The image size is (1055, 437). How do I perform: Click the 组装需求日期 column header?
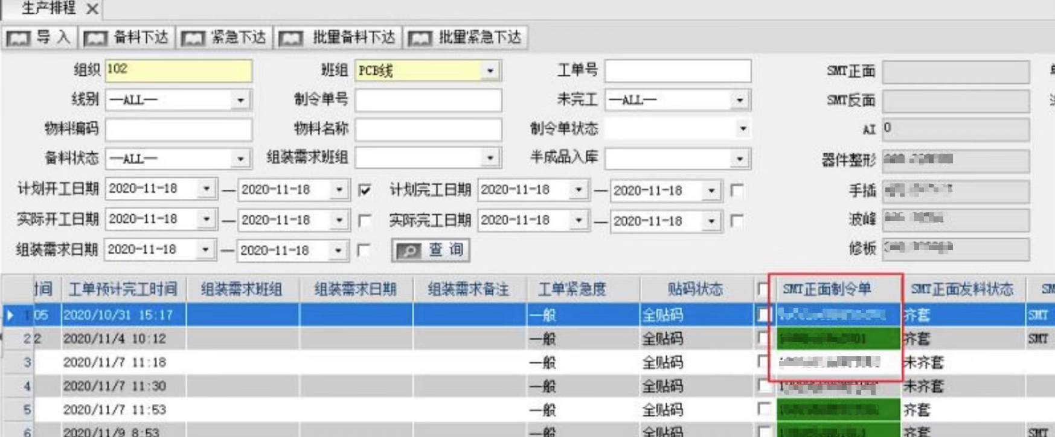click(x=356, y=289)
